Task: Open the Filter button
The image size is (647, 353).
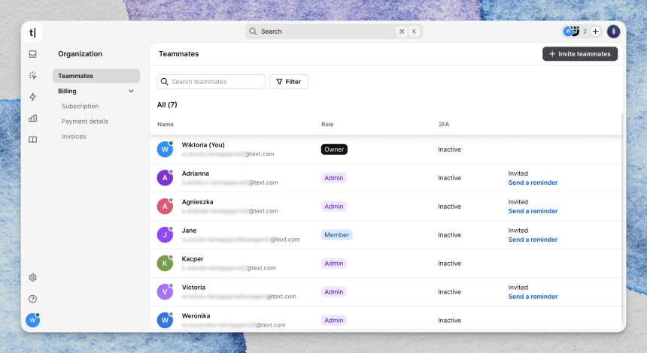Action: 288,82
